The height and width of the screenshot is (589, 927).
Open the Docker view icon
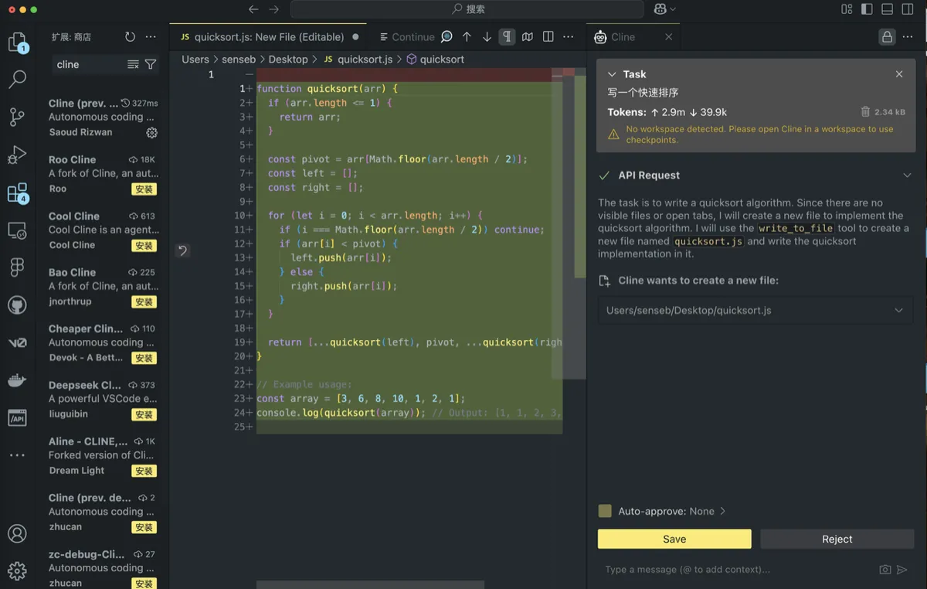17,380
